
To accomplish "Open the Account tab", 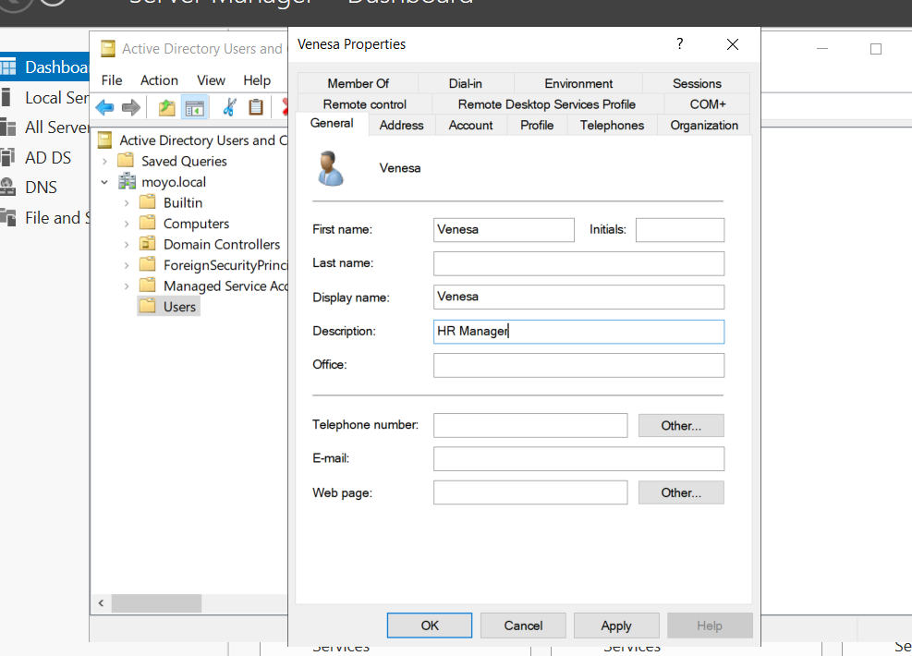I will pos(470,126).
